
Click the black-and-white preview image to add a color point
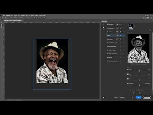coord(138,49)
